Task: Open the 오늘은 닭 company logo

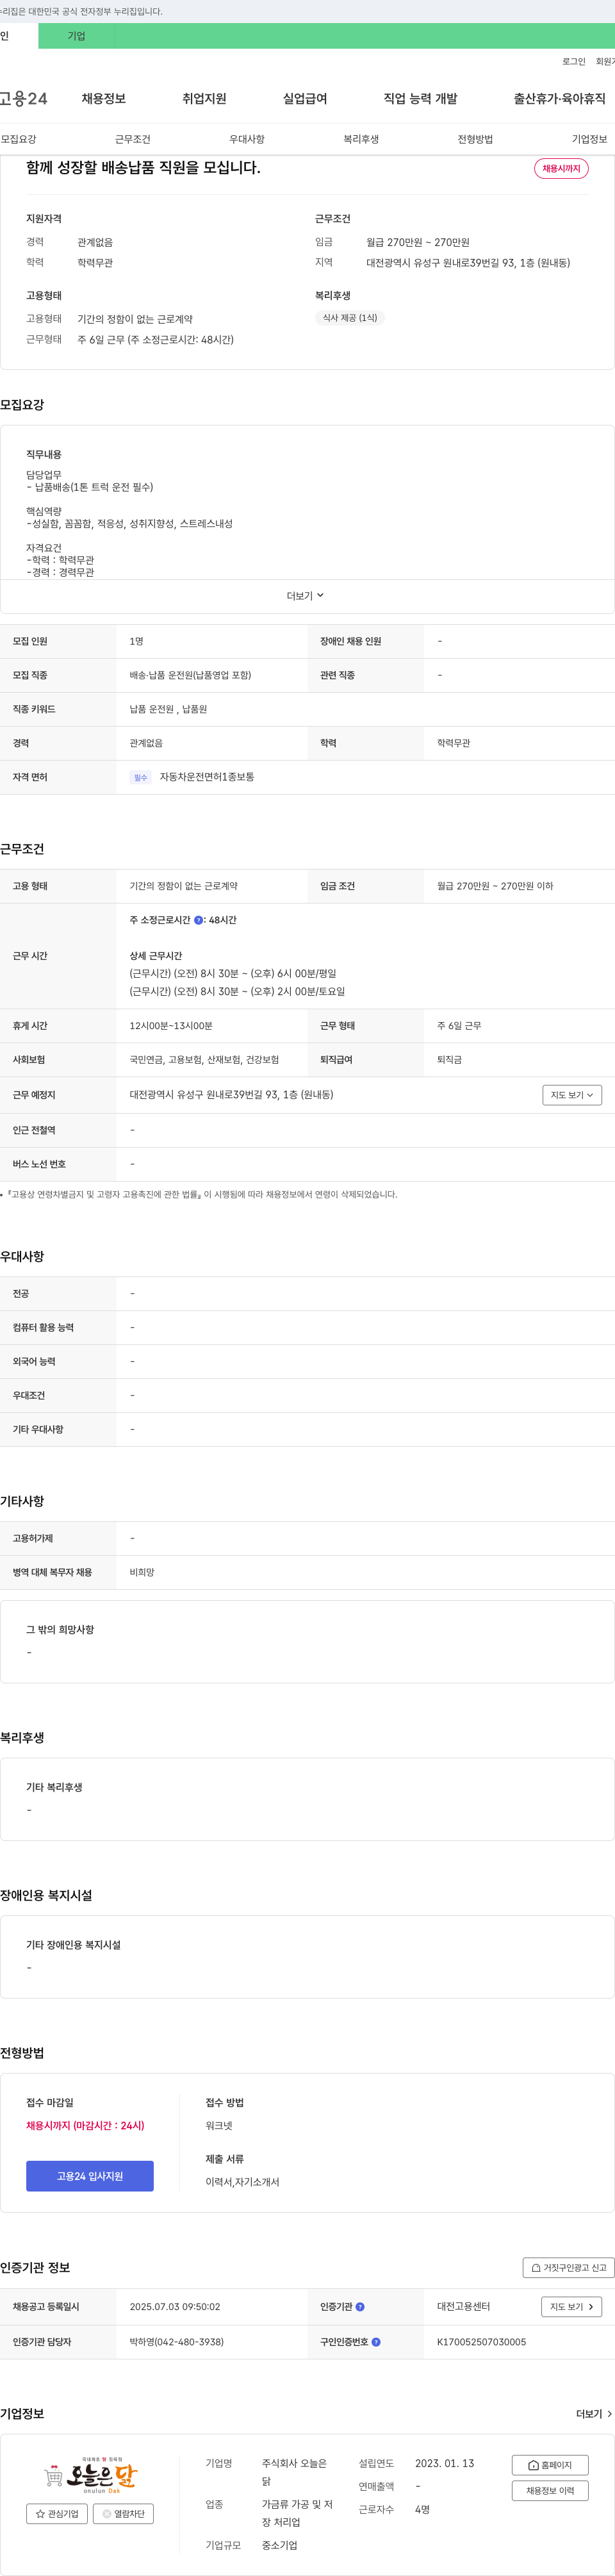Action: click(x=90, y=2474)
